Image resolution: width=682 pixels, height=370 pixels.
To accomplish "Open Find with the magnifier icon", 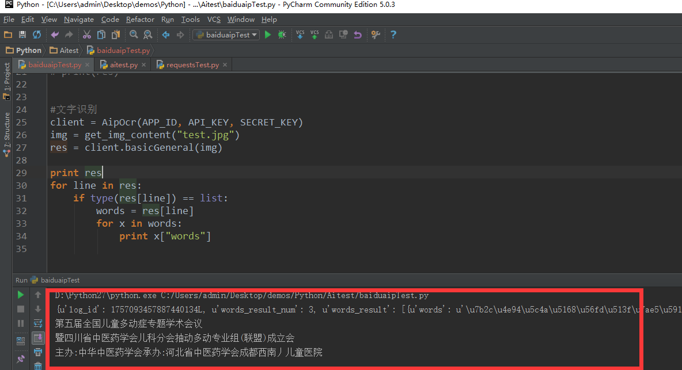I will pyautogui.click(x=134, y=35).
